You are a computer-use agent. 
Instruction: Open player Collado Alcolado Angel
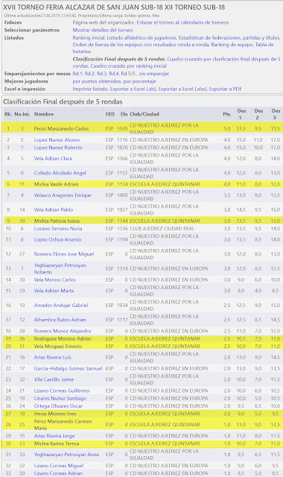click(x=60, y=173)
